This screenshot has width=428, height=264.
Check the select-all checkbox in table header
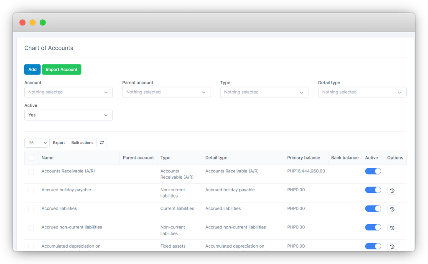[x=31, y=158]
